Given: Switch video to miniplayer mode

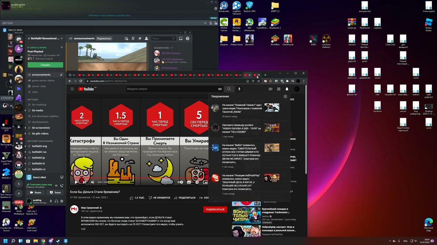Looking at the screenshot, I should click(205, 182).
